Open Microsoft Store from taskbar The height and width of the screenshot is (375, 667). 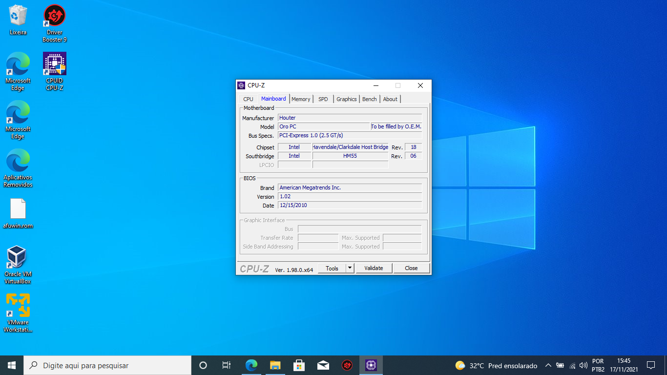click(299, 365)
